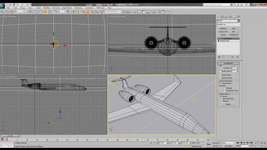Click the Key Filters button

click(229, 146)
